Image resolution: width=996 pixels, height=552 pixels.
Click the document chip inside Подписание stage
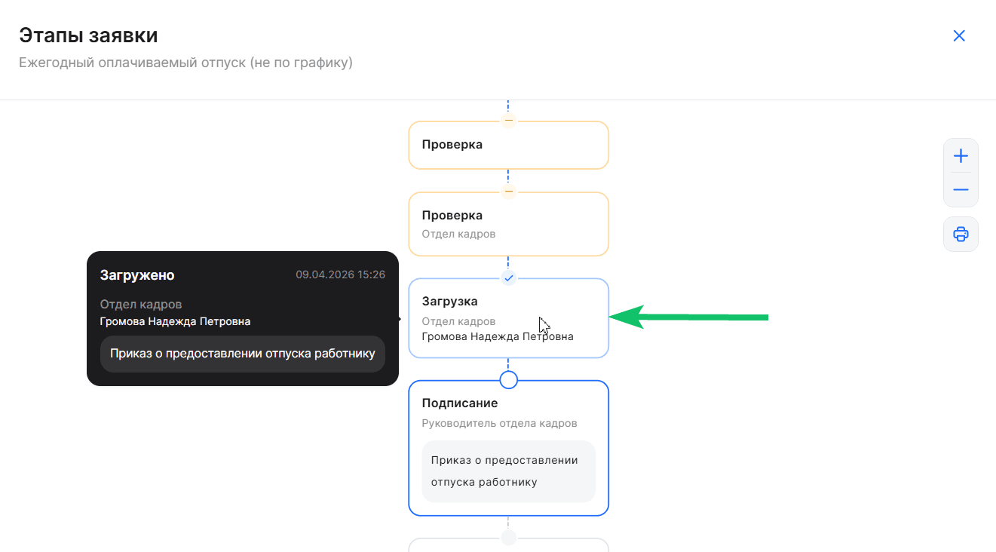coord(508,471)
